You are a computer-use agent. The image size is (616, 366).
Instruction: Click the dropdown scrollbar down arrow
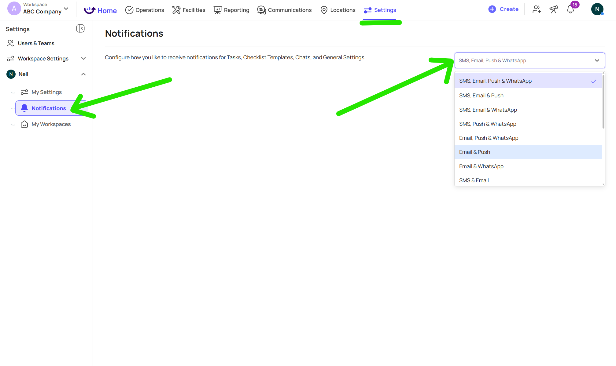[603, 184]
